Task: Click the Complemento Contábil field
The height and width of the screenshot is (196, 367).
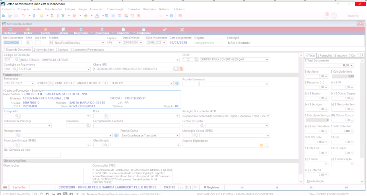Action: pos(137,126)
